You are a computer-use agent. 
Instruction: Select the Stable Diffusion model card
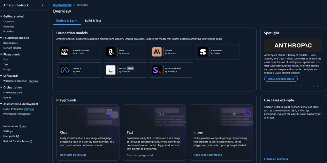pyautogui.click(x=171, y=70)
